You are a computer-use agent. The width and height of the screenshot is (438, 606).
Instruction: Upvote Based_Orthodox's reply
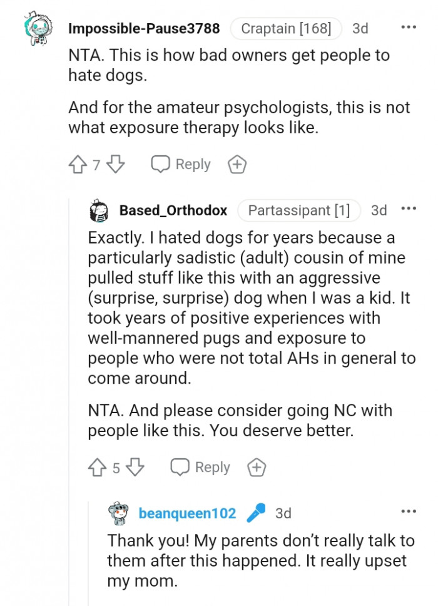(96, 466)
